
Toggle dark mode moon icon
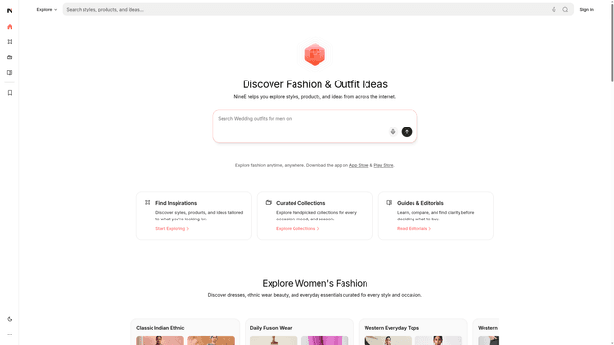coord(10,319)
